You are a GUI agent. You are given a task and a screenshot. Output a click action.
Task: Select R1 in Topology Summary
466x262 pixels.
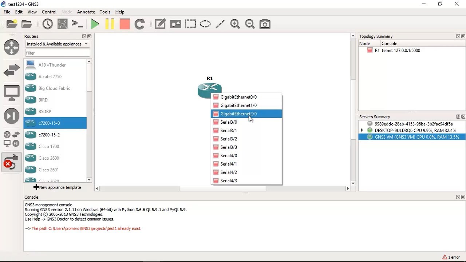click(393, 51)
